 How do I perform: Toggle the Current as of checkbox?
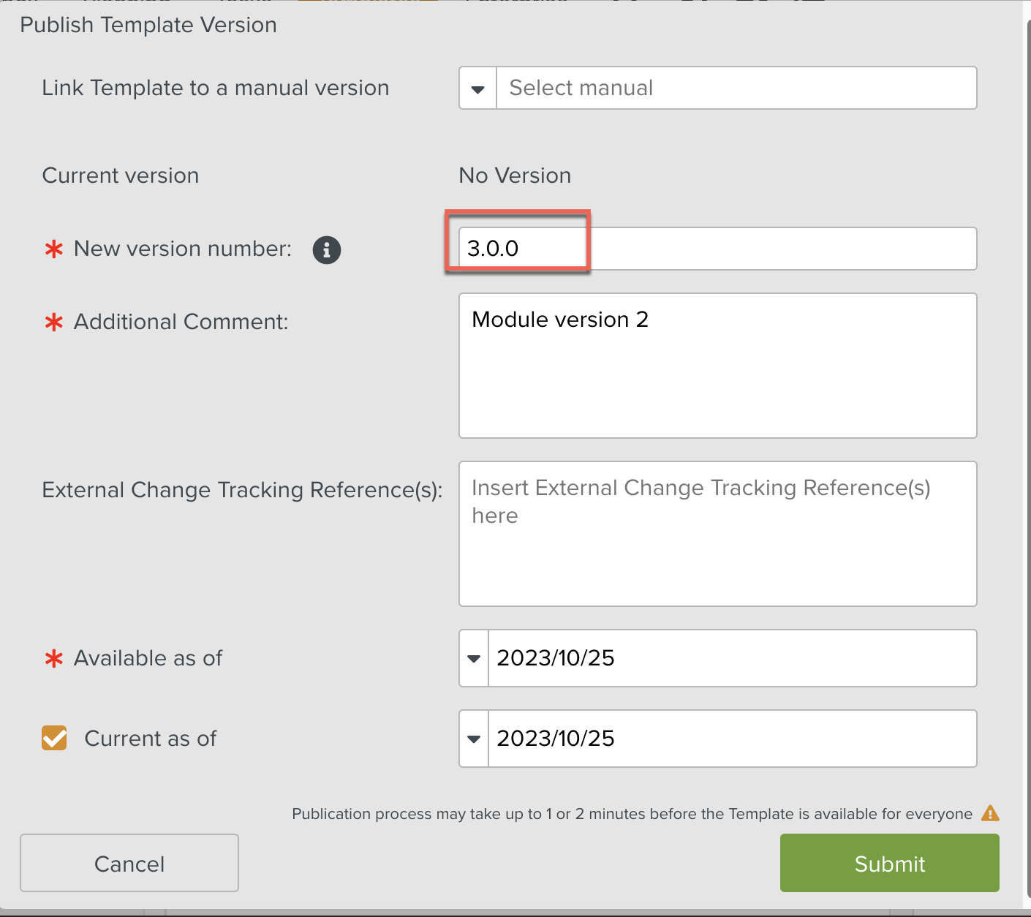pos(54,739)
